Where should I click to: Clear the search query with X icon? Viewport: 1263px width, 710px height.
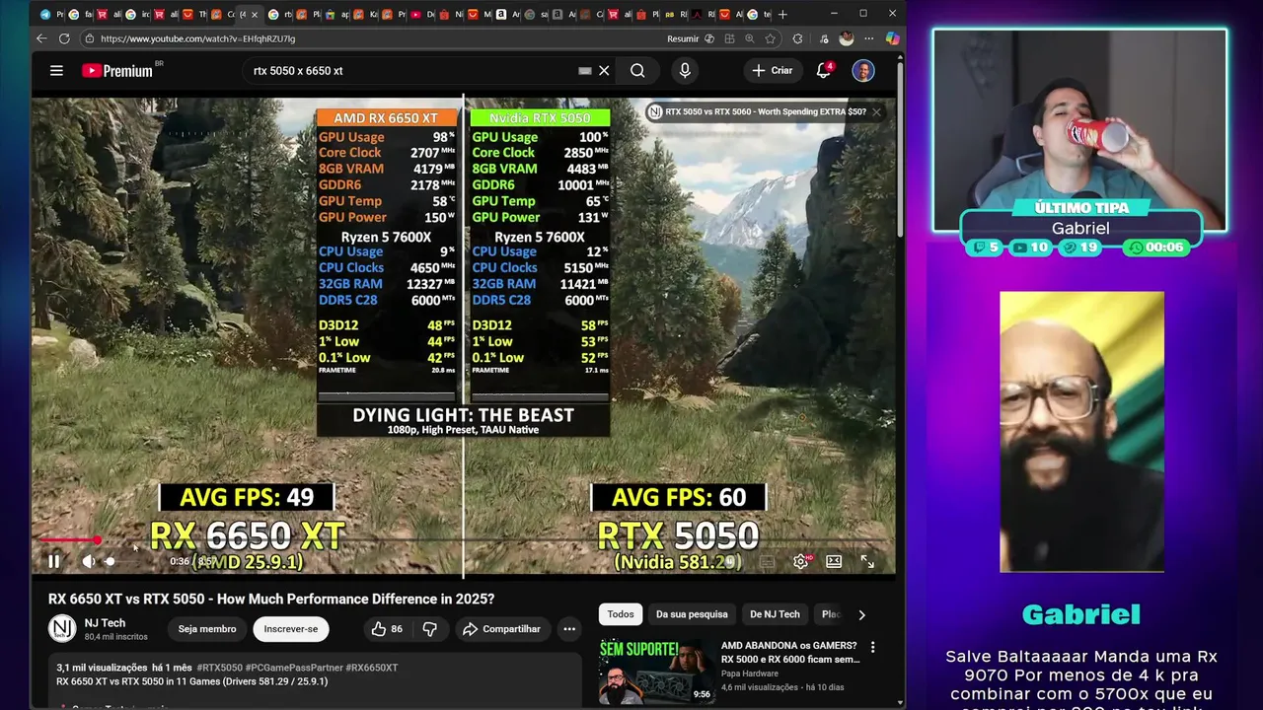coord(604,71)
